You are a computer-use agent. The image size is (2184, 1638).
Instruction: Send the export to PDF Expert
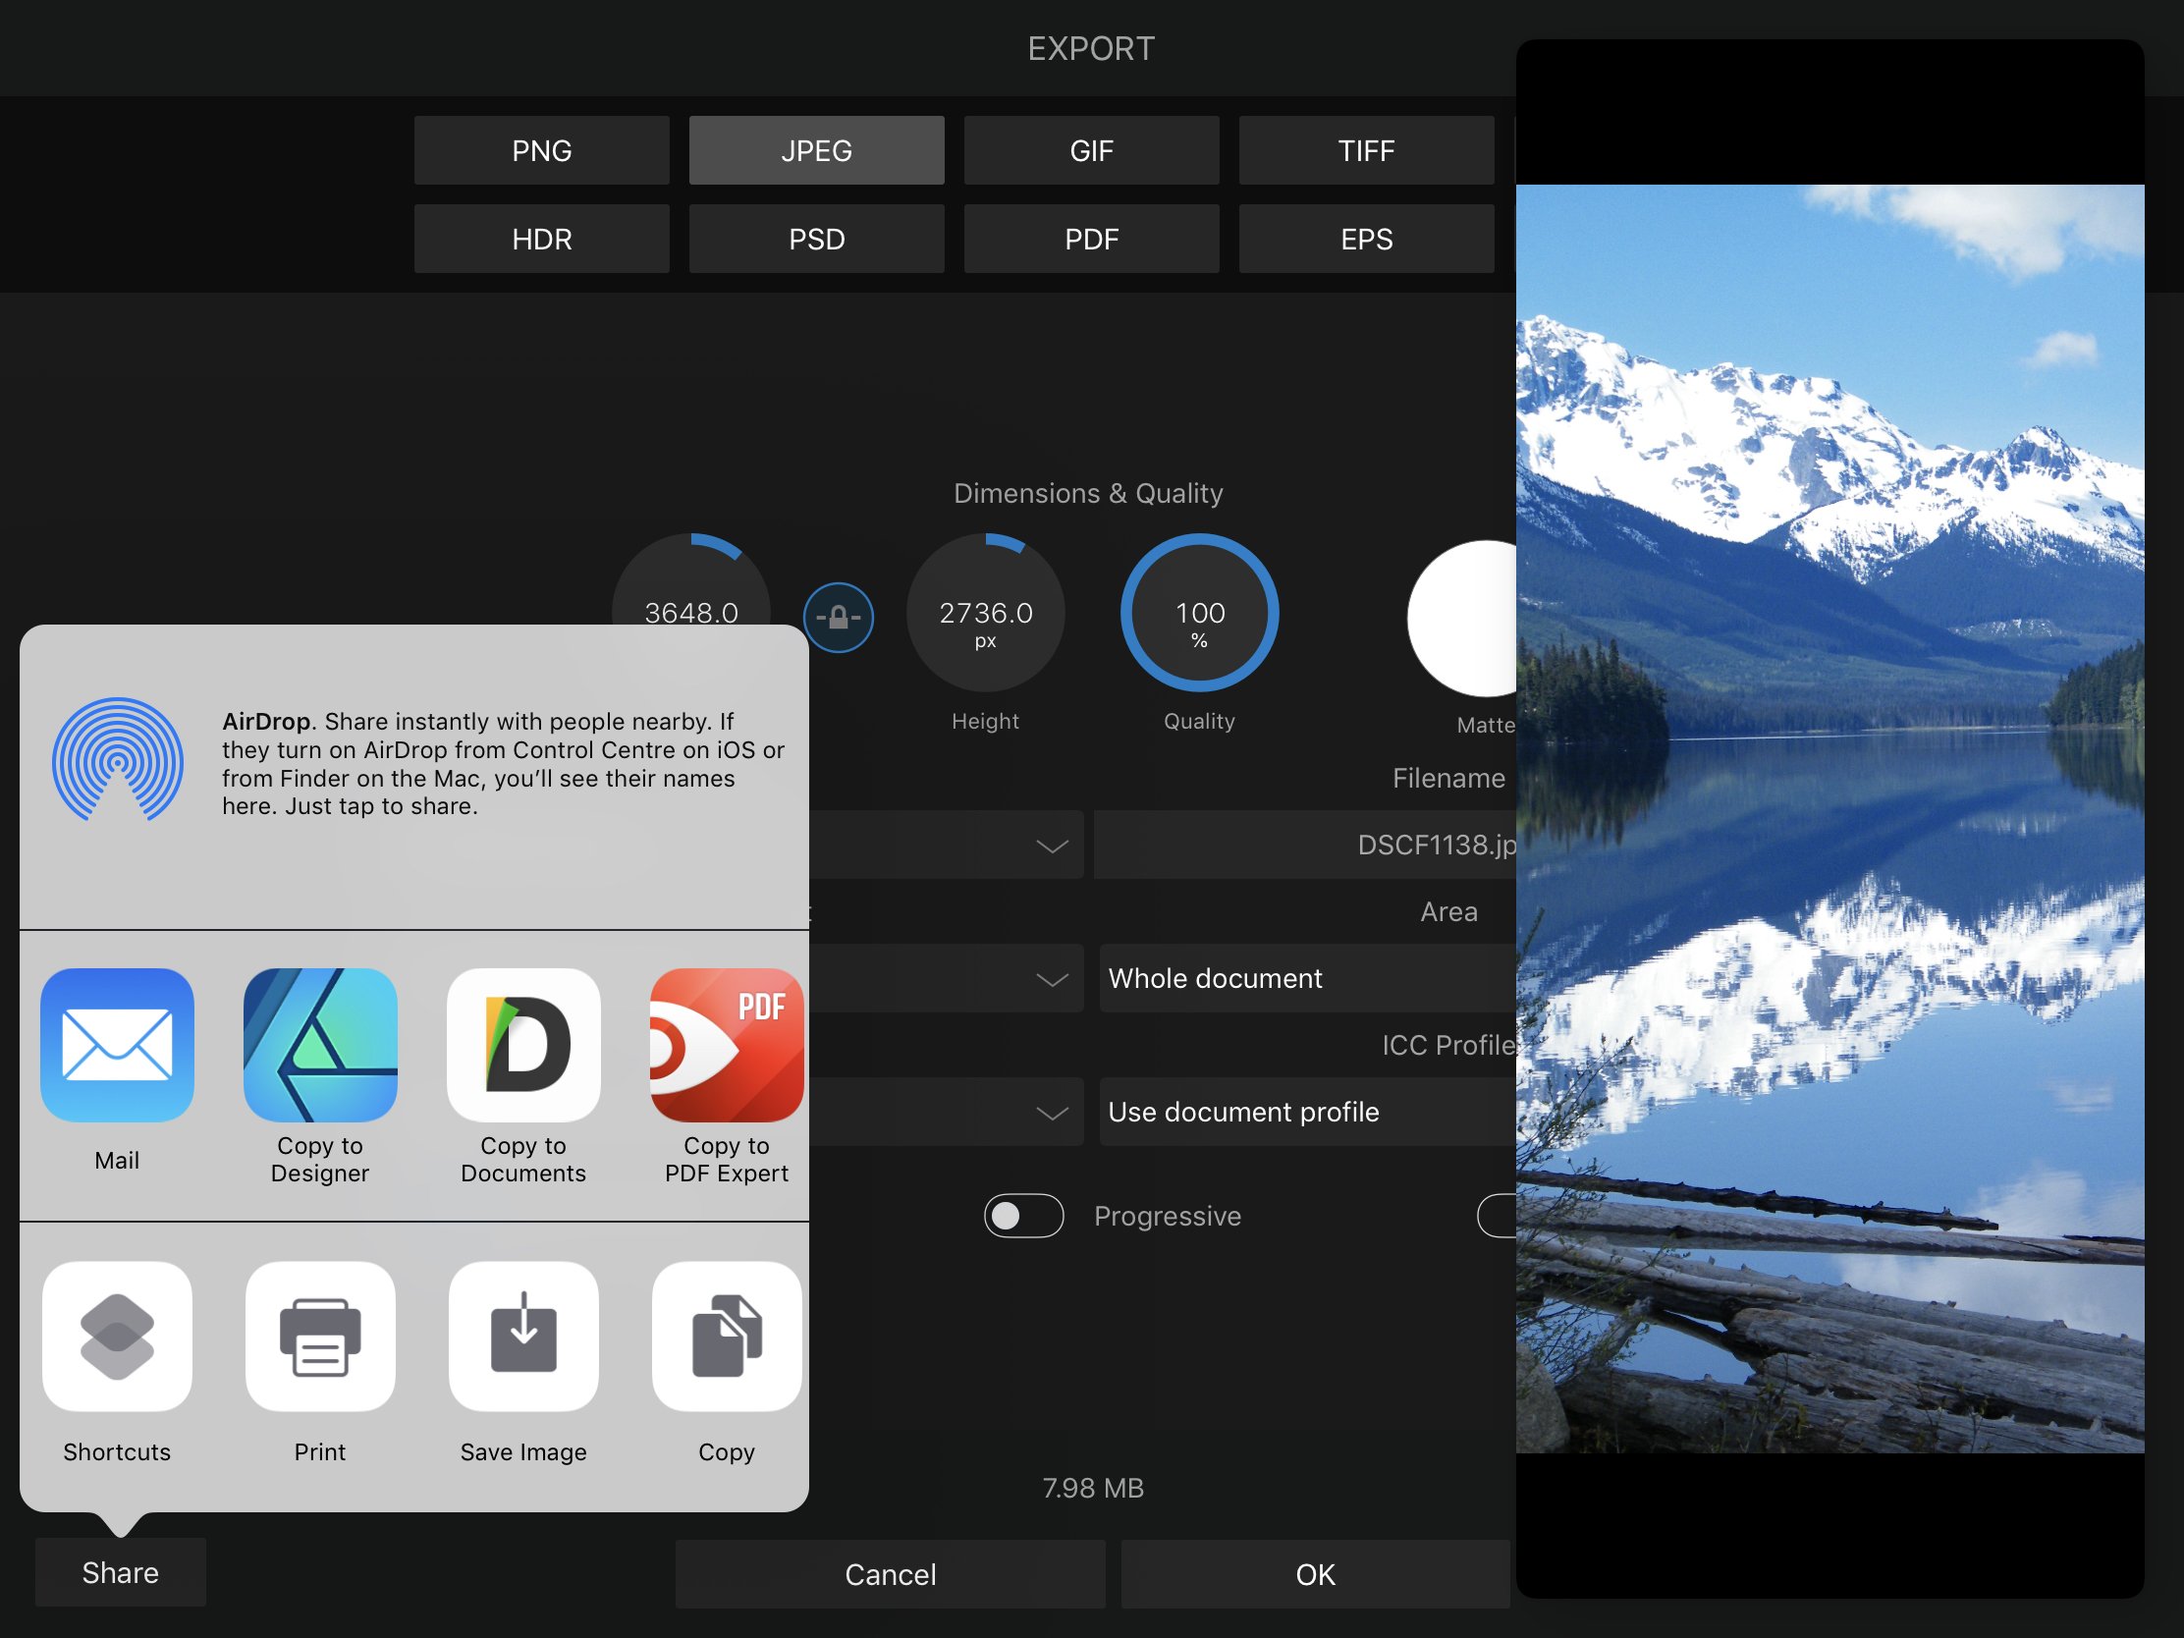[x=727, y=1047]
